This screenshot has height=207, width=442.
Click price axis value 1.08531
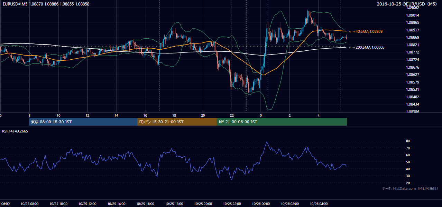pos(413,89)
